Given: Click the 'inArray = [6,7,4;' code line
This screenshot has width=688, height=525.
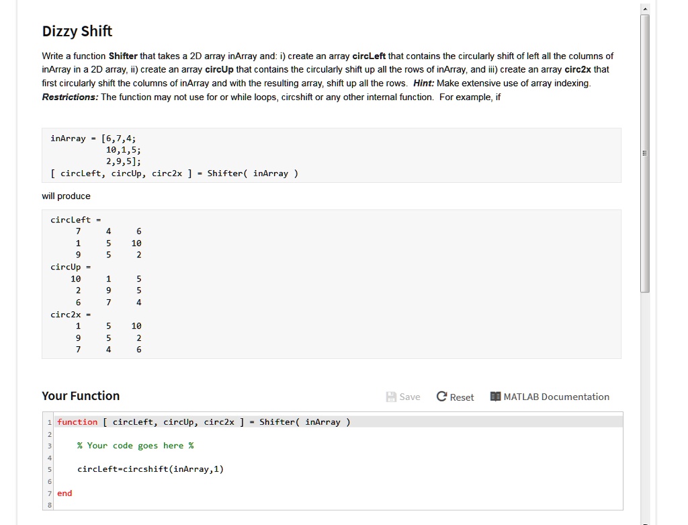Looking at the screenshot, I should [x=93, y=138].
